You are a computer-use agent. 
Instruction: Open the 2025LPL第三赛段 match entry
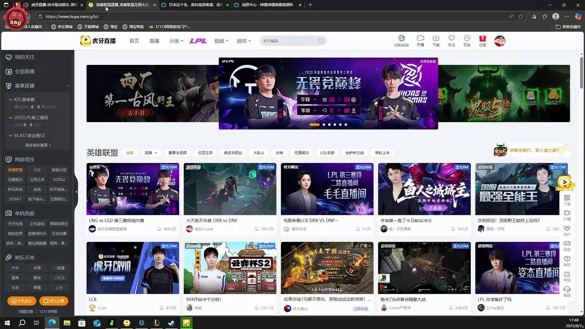(38, 121)
